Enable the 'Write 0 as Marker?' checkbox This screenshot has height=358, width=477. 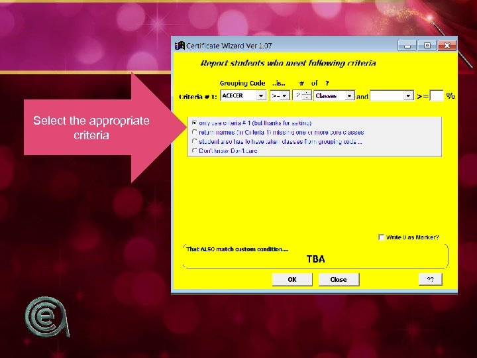coord(381,237)
